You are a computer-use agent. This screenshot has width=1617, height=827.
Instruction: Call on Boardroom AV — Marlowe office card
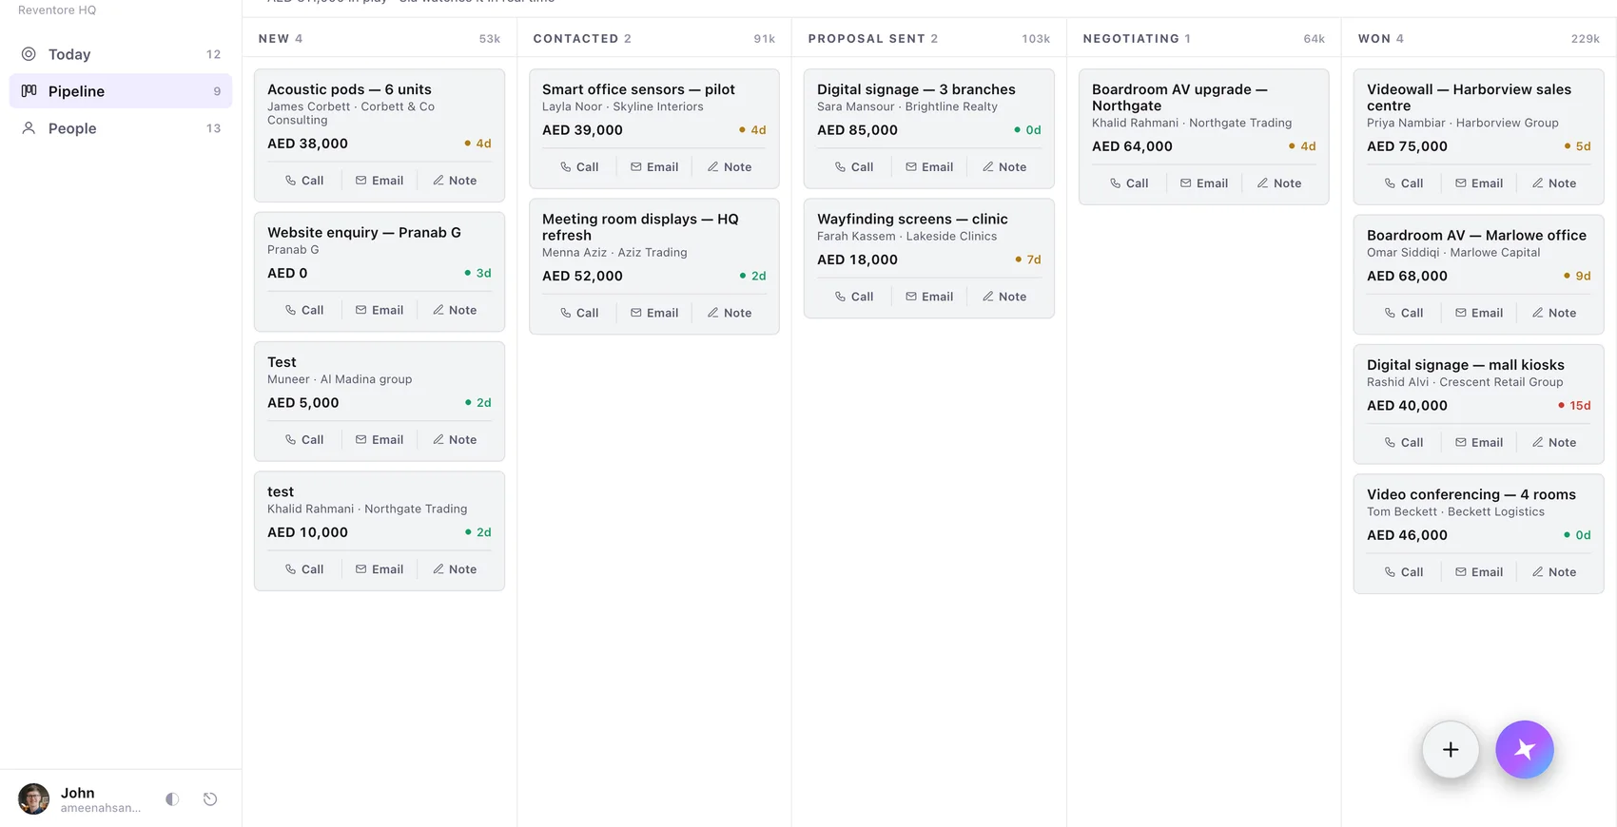pyautogui.click(x=1404, y=313)
